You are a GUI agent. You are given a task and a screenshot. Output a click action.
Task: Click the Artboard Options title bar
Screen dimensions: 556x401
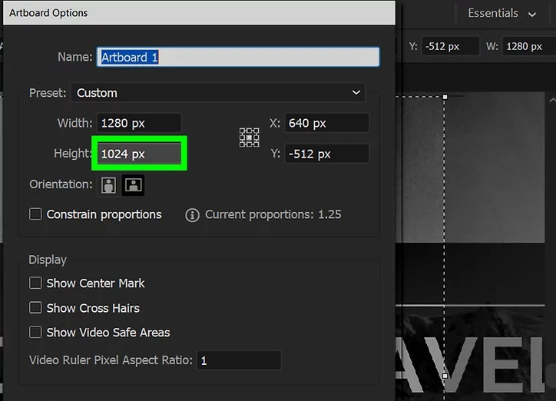click(x=199, y=13)
